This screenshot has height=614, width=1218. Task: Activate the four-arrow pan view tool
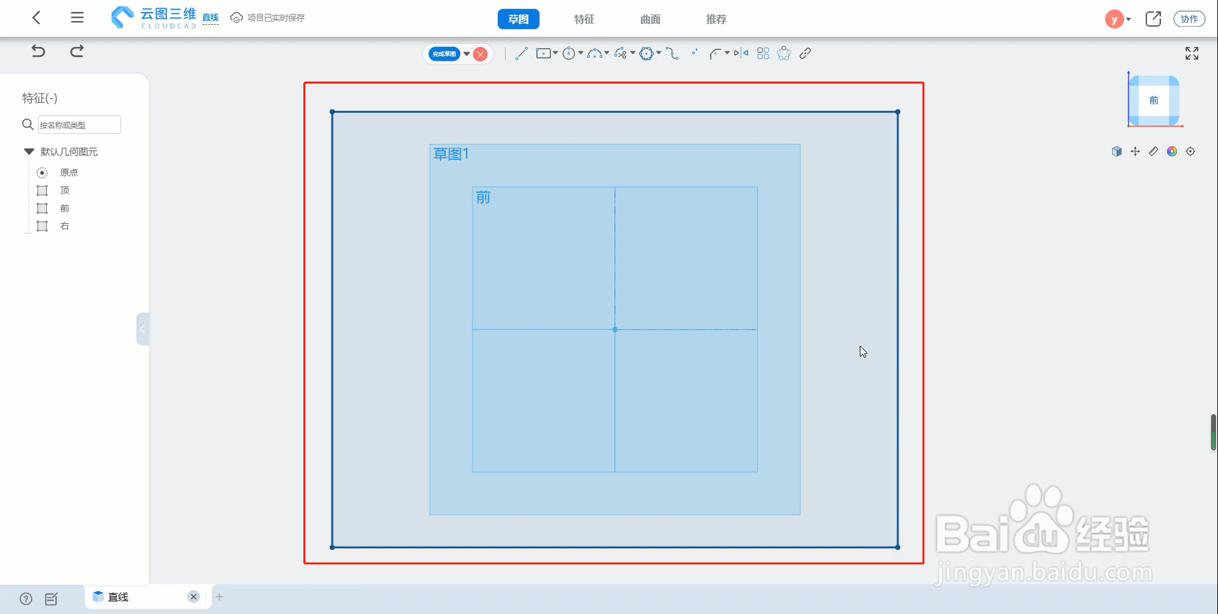tap(1135, 151)
